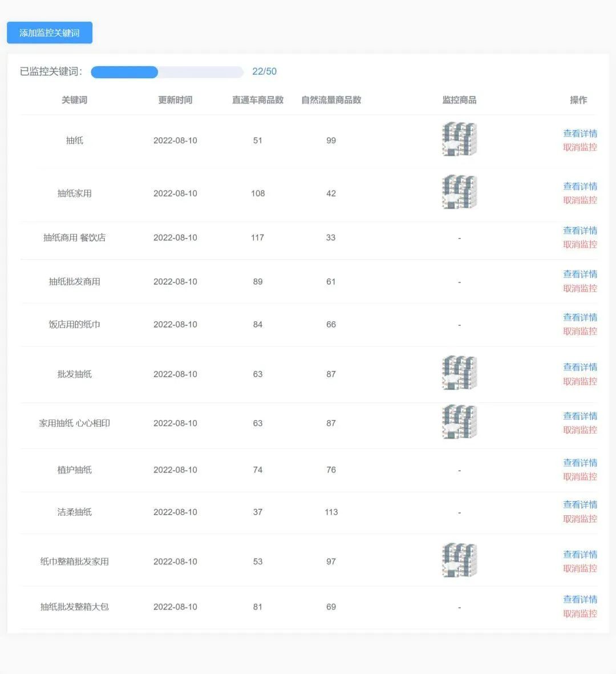Open 查看详情 for 植护抽纸
The height and width of the screenshot is (674, 616).
point(580,463)
